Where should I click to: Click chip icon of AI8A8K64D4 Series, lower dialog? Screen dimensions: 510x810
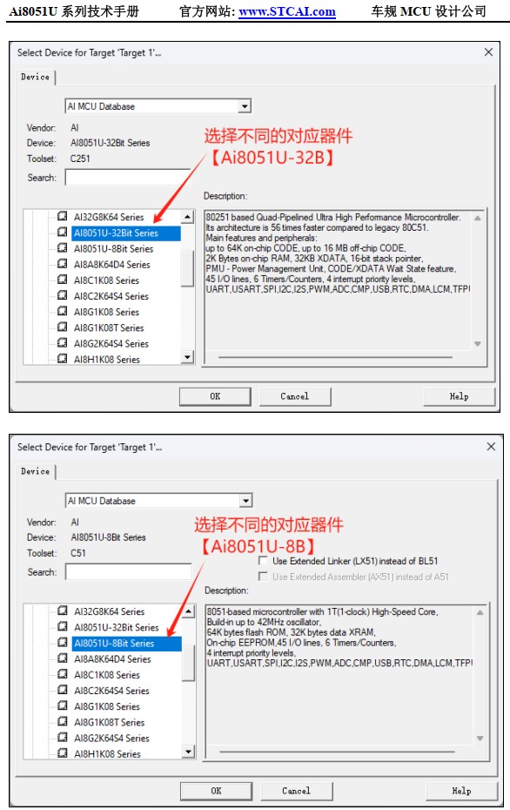pos(63,658)
